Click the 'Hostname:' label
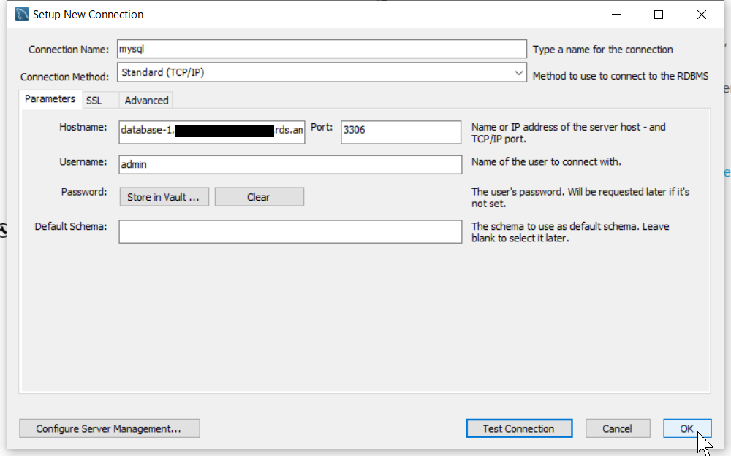This screenshot has height=456, width=731. pyautogui.click(x=83, y=127)
